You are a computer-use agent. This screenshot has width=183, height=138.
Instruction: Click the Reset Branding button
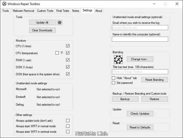pyautogui.click(x=155, y=80)
